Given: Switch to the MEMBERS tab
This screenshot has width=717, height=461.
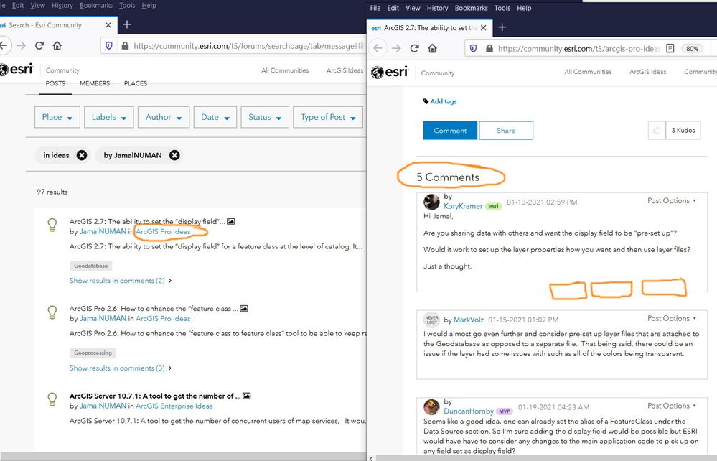Looking at the screenshot, I should pos(95,84).
